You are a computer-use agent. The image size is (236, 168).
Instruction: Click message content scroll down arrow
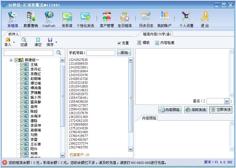click(231, 95)
